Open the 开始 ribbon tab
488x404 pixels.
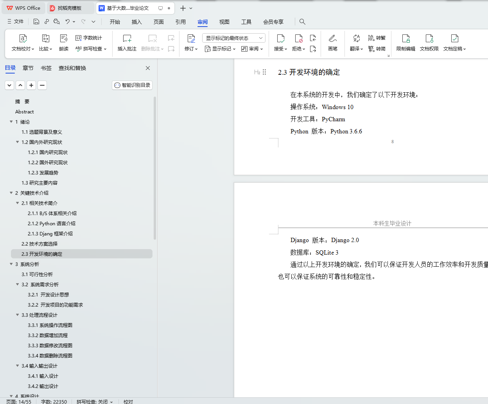coord(115,22)
